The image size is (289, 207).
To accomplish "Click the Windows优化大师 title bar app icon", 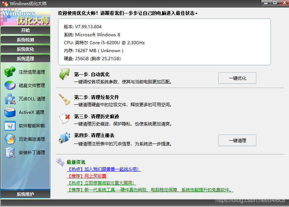I will 5,4.
